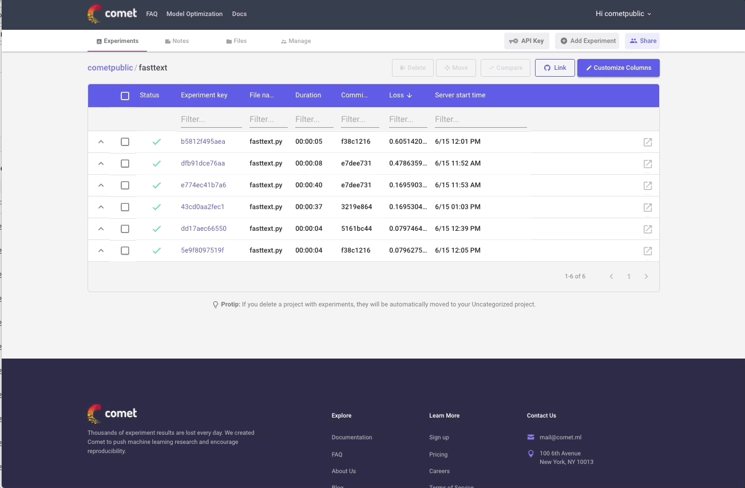
Task: Expand row chevron for b5812f495aea
Action: point(101,141)
